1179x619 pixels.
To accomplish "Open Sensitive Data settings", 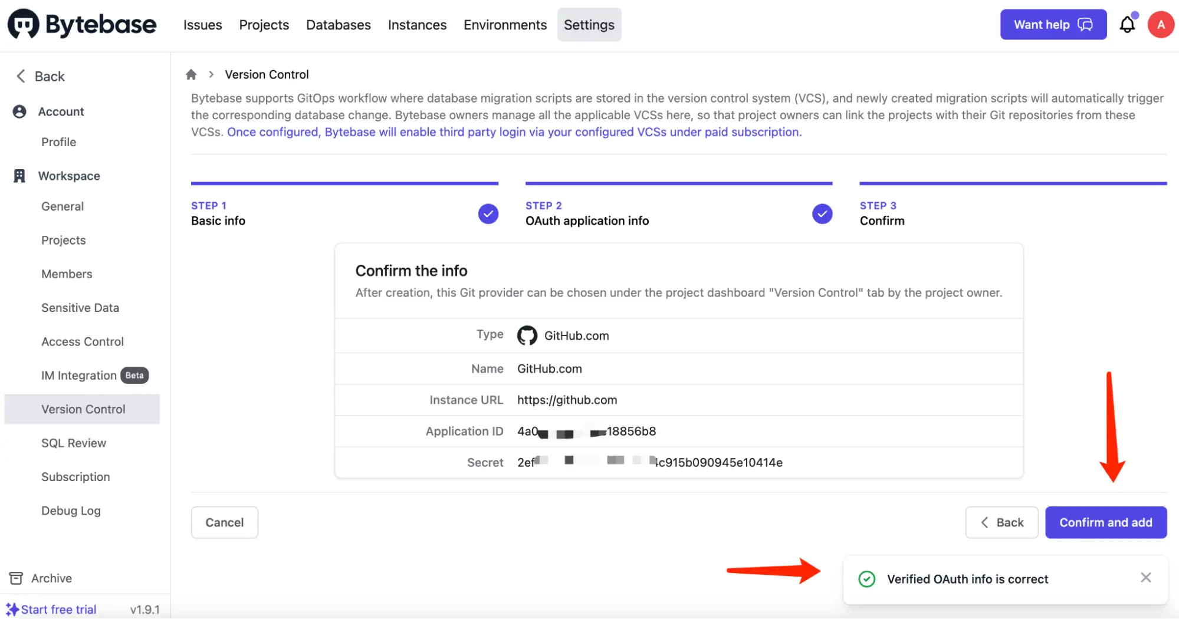I will point(80,308).
